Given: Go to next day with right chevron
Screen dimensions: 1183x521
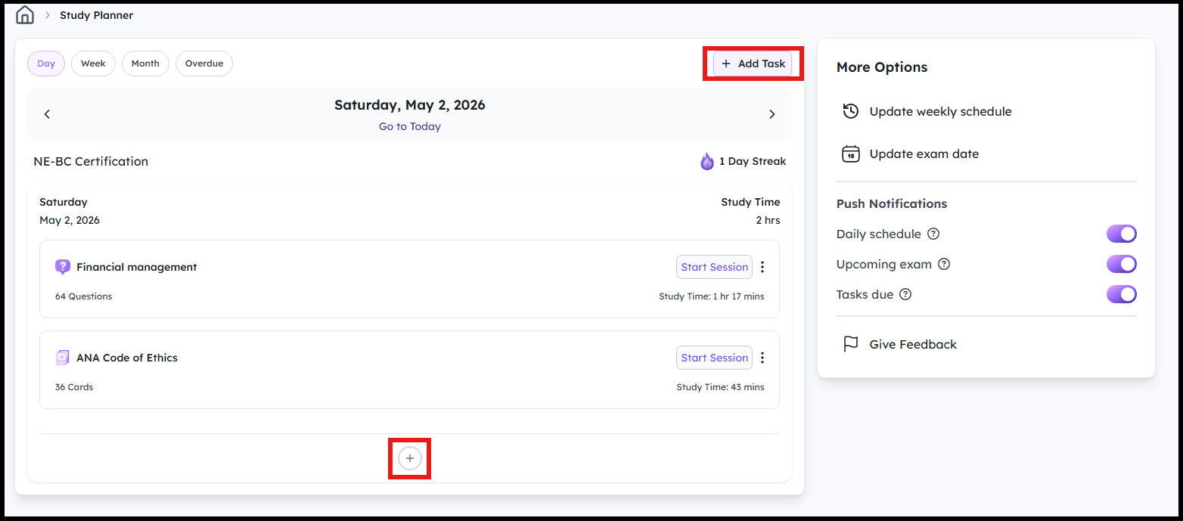Looking at the screenshot, I should tap(772, 114).
